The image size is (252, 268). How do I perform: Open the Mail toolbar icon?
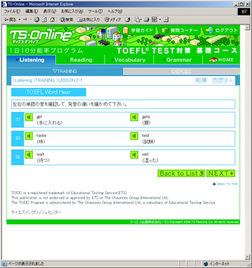[137, 20]
